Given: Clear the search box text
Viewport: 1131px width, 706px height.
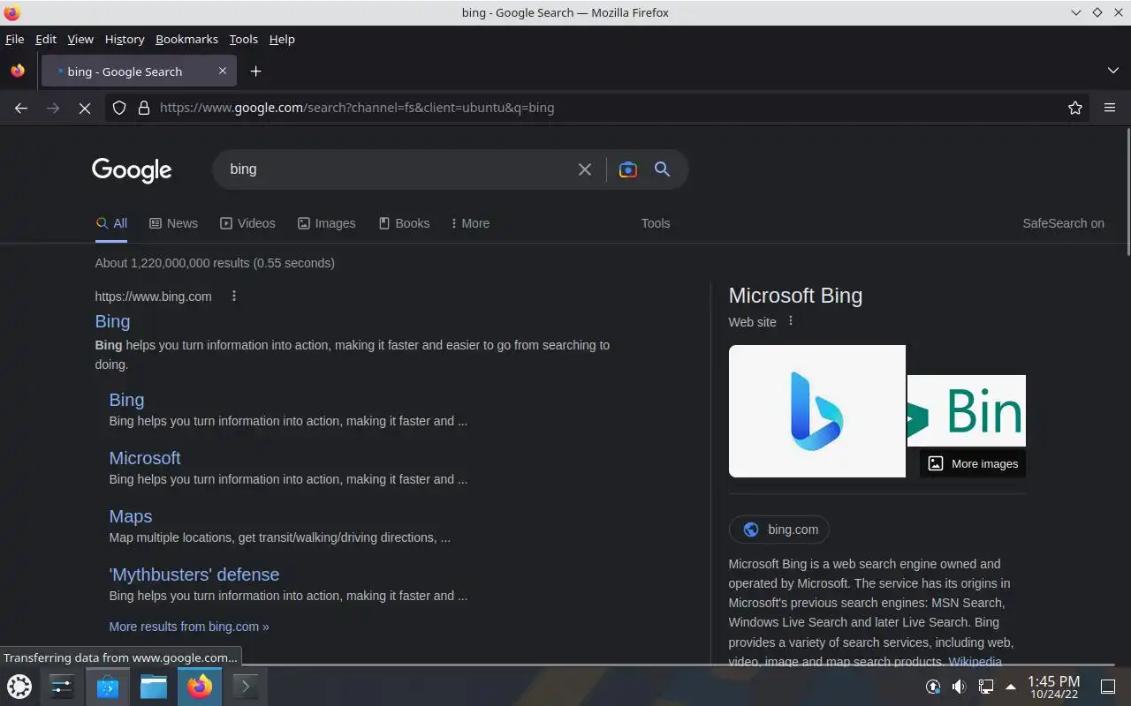Looking at the screenshot, I should [585, 169].
